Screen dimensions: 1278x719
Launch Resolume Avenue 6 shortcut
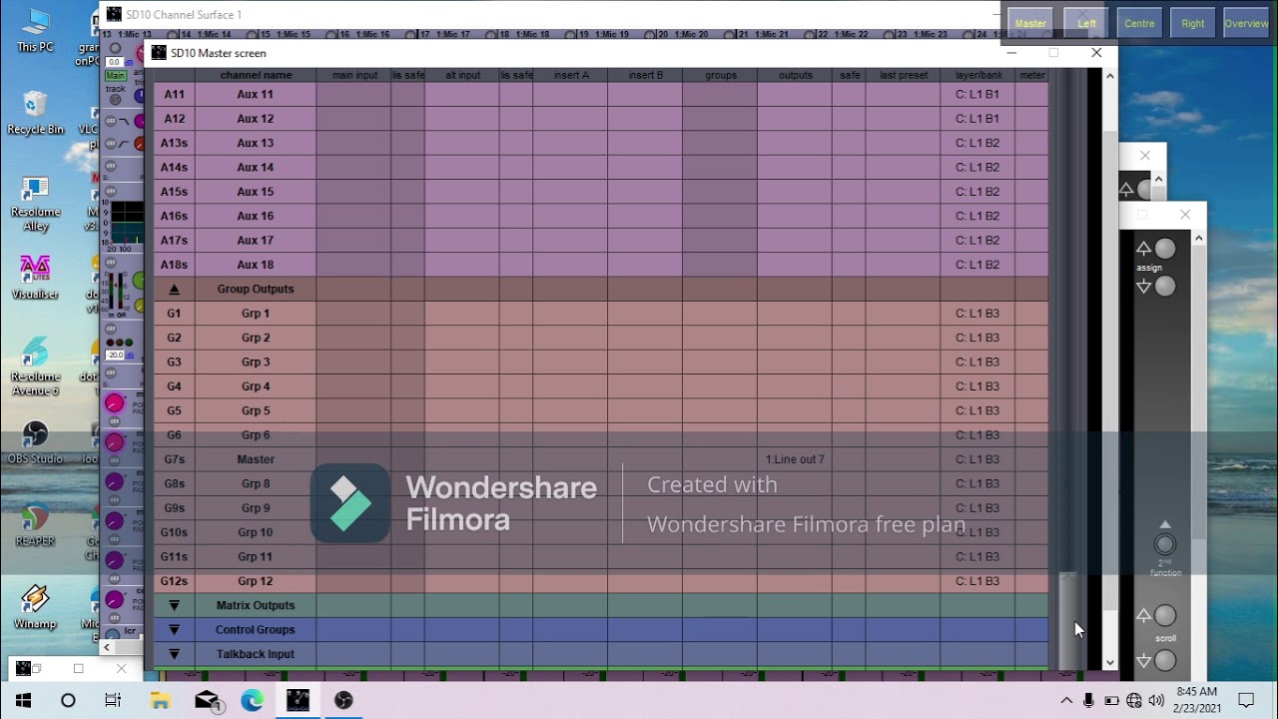pyautogui.click(x=35, y=366)
